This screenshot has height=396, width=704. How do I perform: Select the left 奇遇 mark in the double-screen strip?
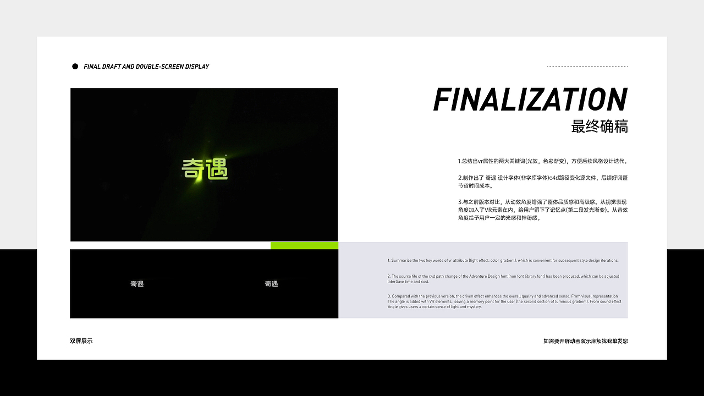(x=137, y=284)
